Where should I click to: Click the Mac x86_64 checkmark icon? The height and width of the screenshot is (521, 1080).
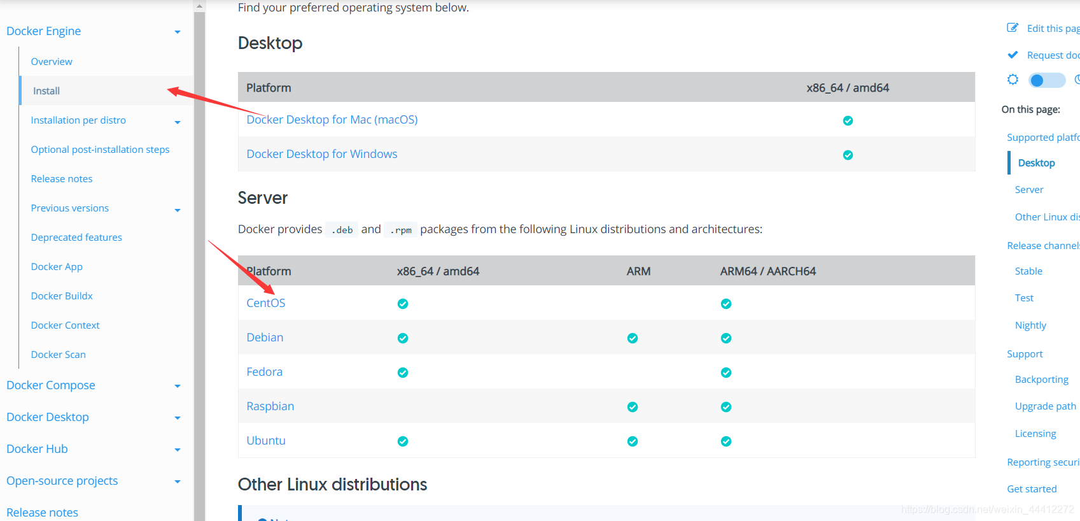pos(848,120)
